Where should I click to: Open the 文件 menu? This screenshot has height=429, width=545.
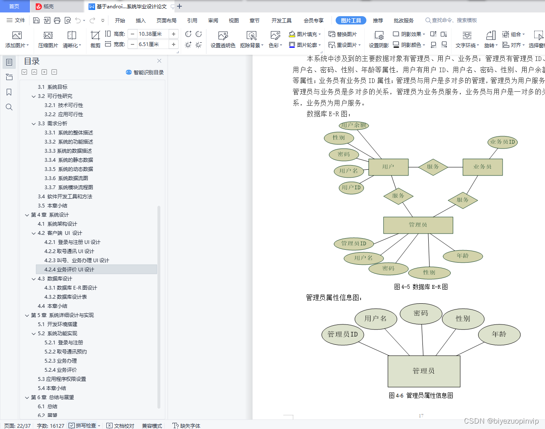pyautogui.click(x=16, y=20)
